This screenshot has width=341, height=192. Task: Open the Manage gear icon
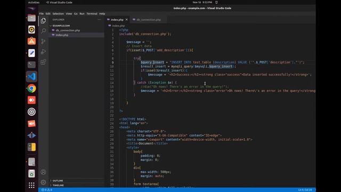(x=43, y=182)
